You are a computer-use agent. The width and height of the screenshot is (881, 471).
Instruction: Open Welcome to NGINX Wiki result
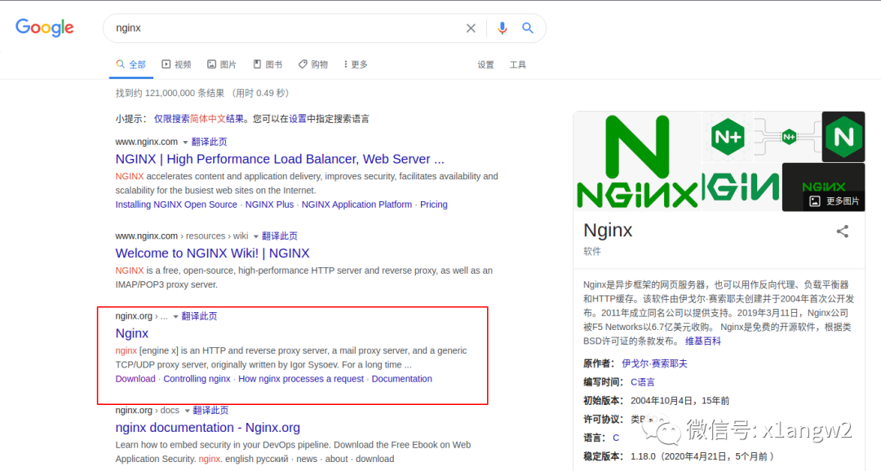(x=212, y=253)
